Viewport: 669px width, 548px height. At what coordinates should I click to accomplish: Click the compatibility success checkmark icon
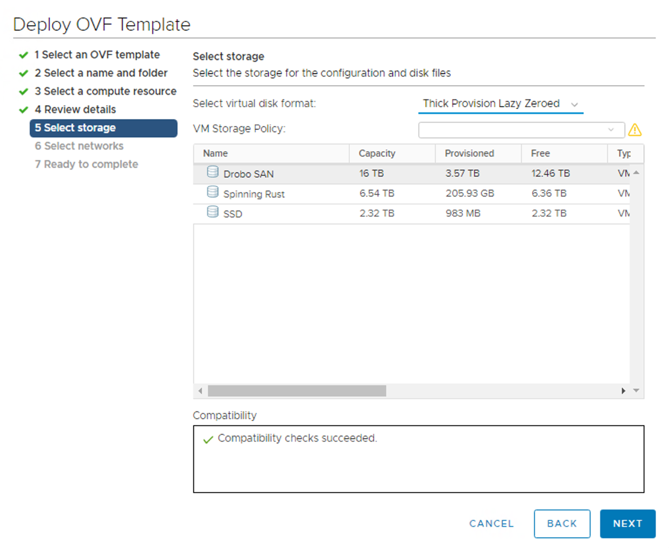coord(208,440)
